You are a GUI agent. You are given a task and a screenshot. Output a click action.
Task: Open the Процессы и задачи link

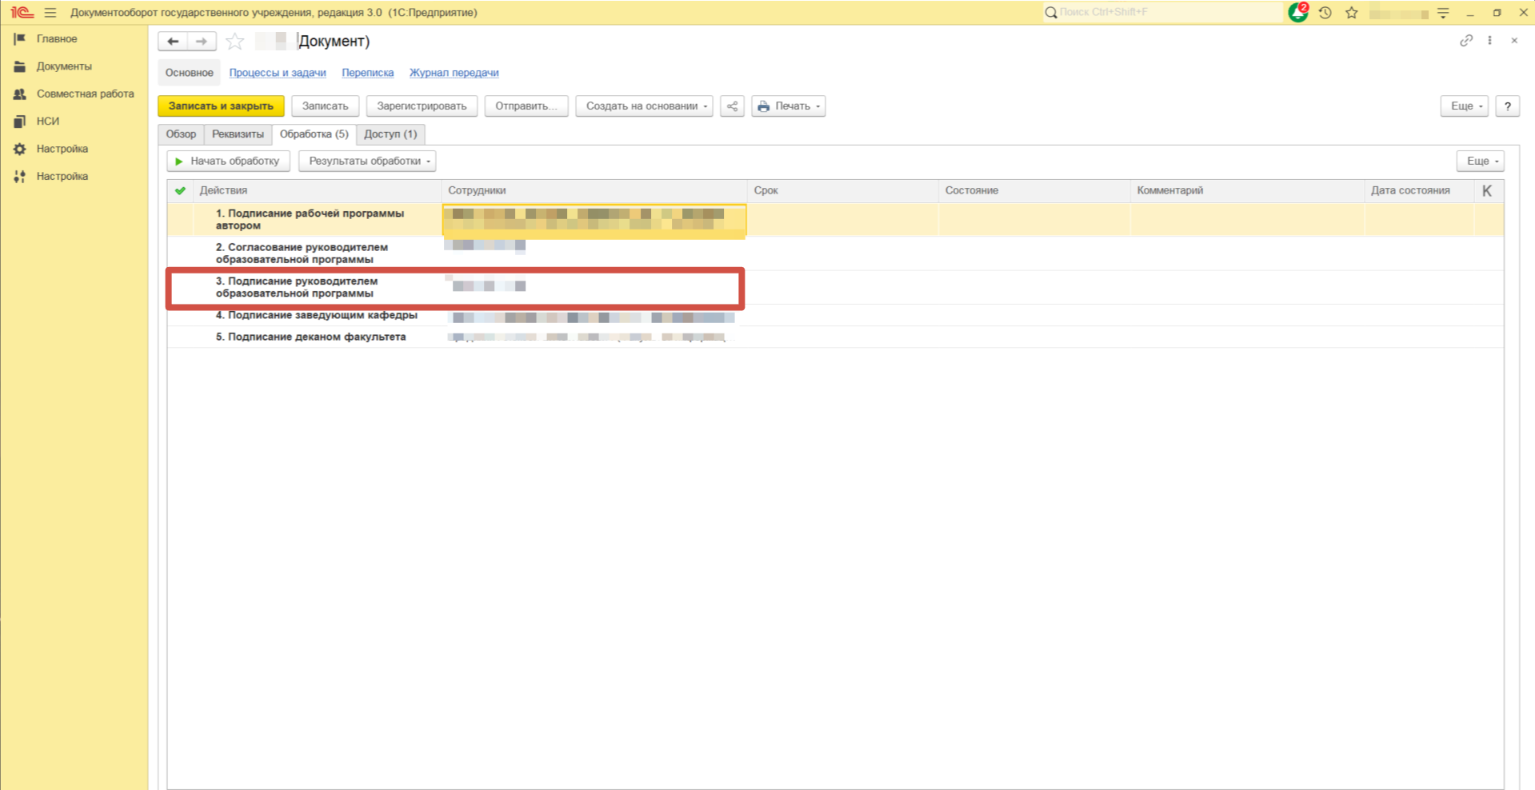coord(278,73)
